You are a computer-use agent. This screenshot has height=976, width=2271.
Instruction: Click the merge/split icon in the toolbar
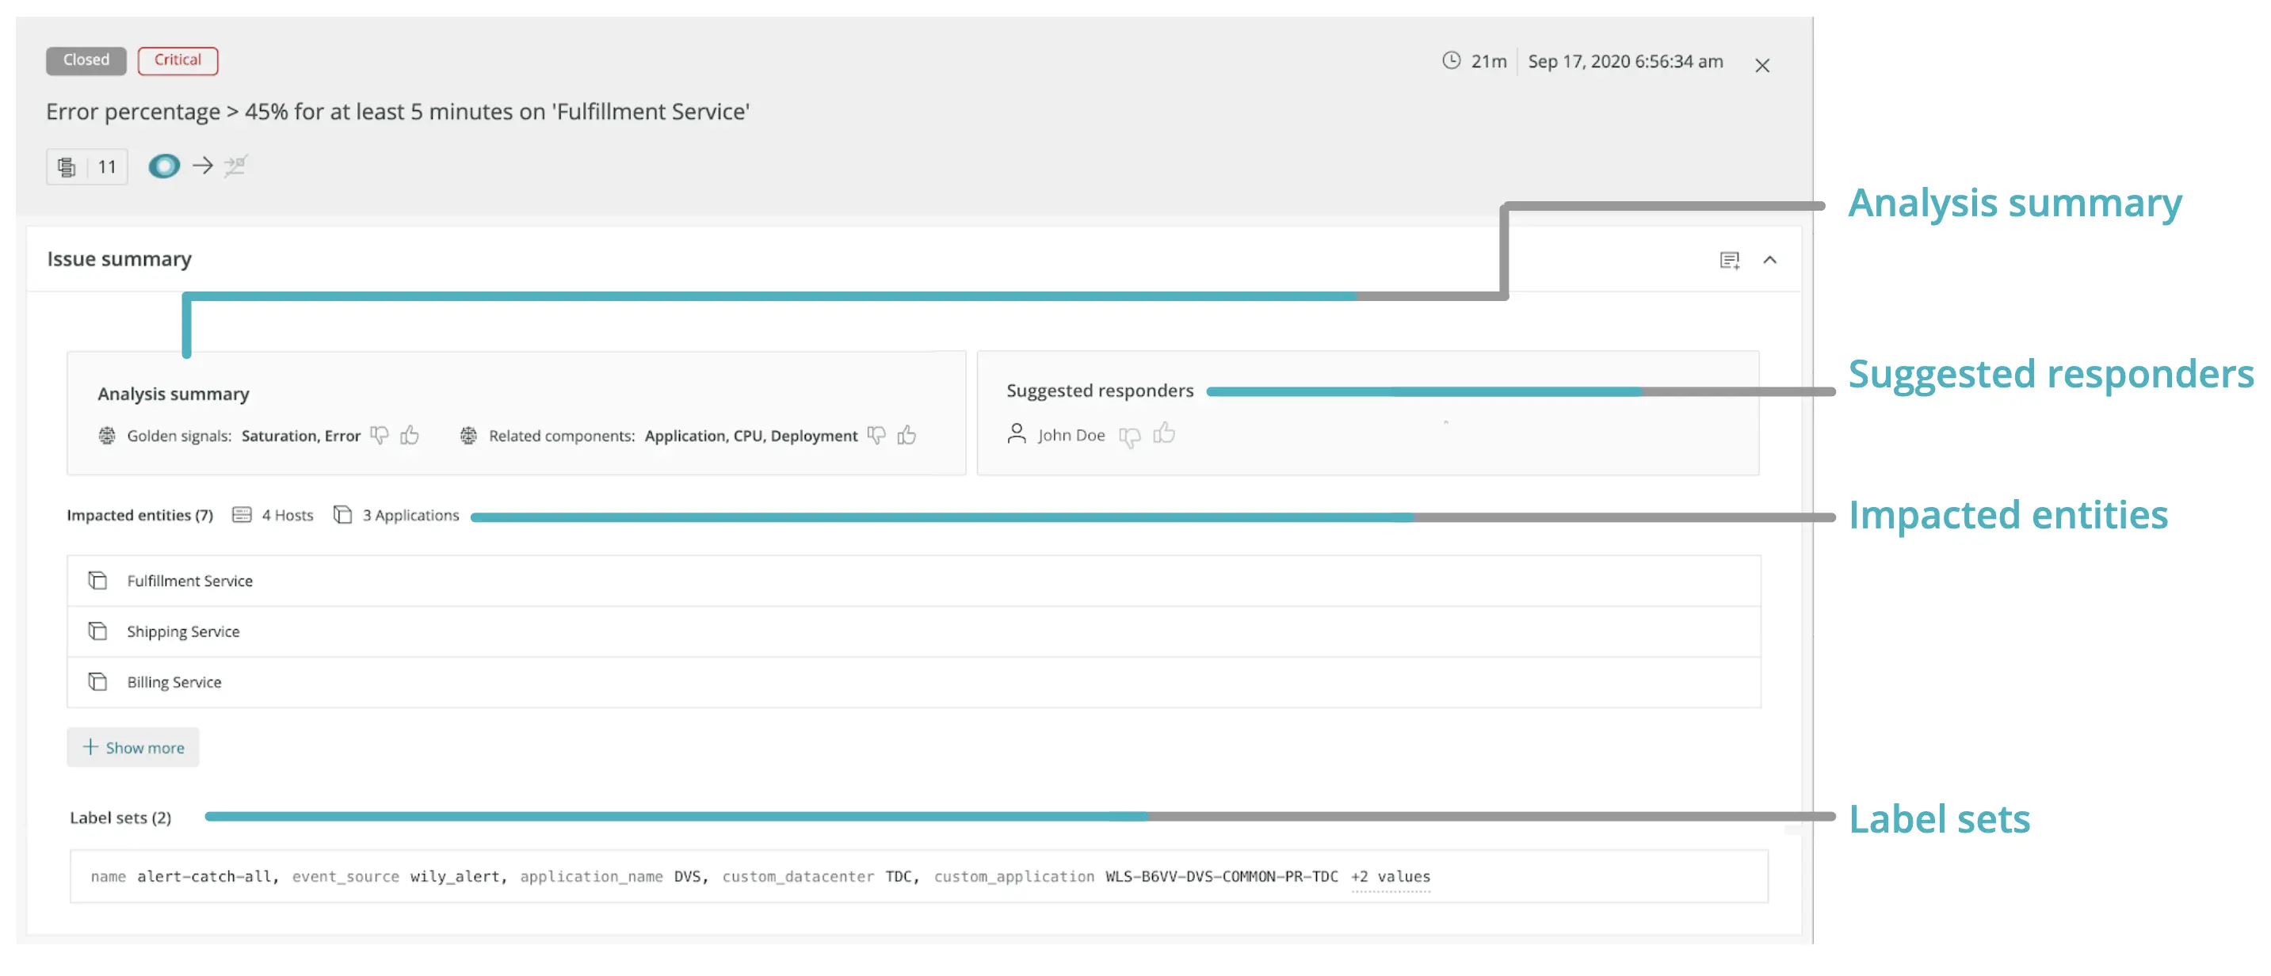coord(235,166)
